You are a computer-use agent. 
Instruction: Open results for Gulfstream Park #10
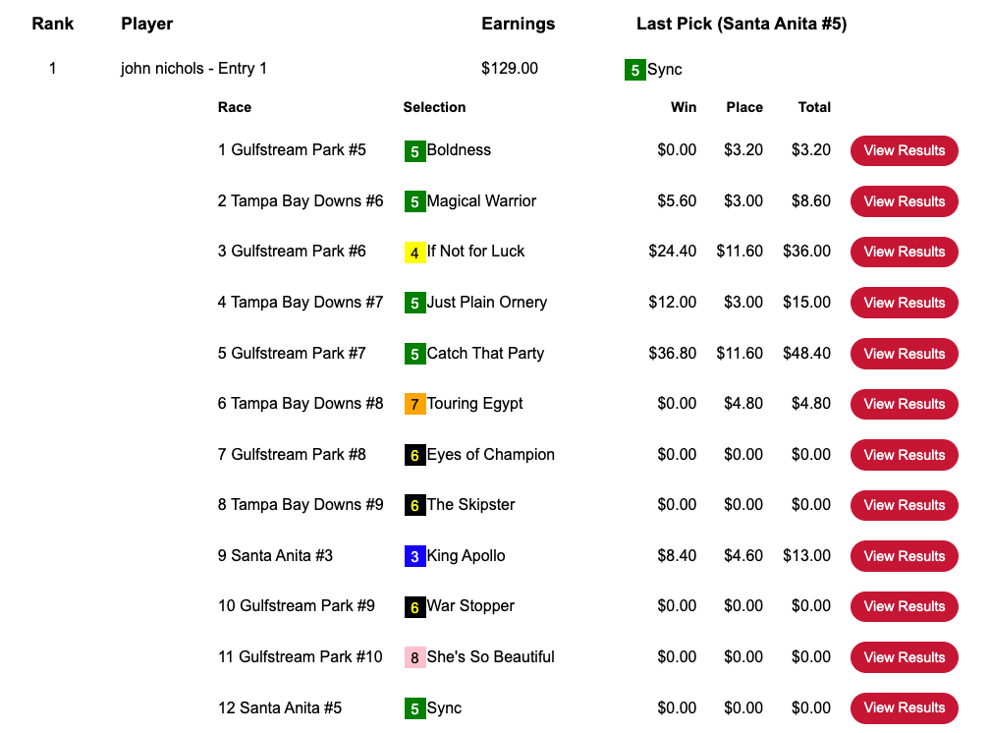[904, 657]
